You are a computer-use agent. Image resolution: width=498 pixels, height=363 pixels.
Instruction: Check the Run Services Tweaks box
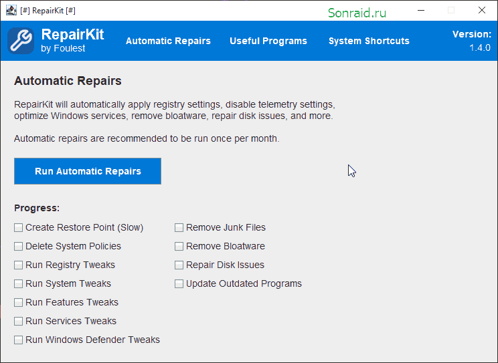click(x=19, y=321)
